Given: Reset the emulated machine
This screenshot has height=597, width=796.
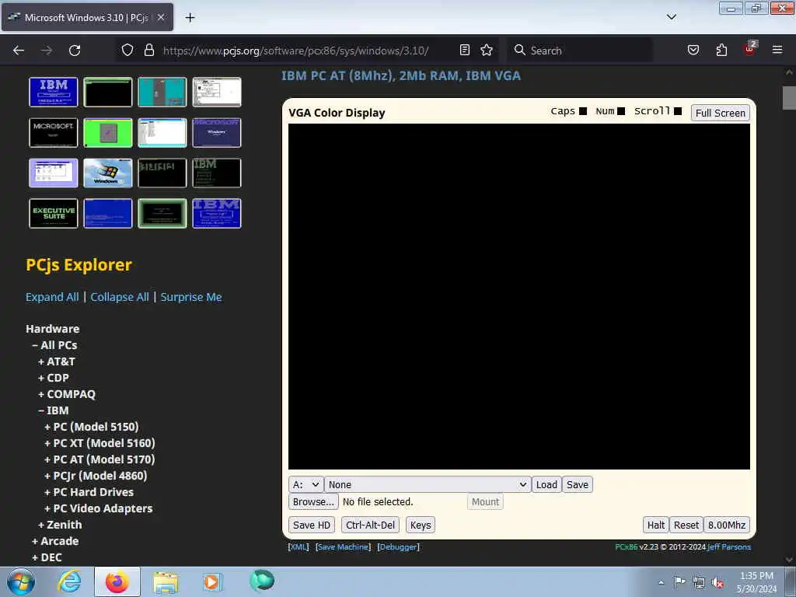Looking at the screenshot, I should (686, 525).
